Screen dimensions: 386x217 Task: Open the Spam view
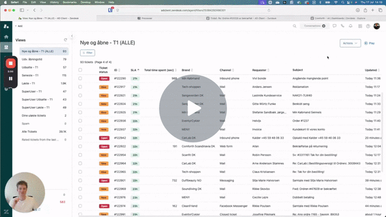[44, 124]
